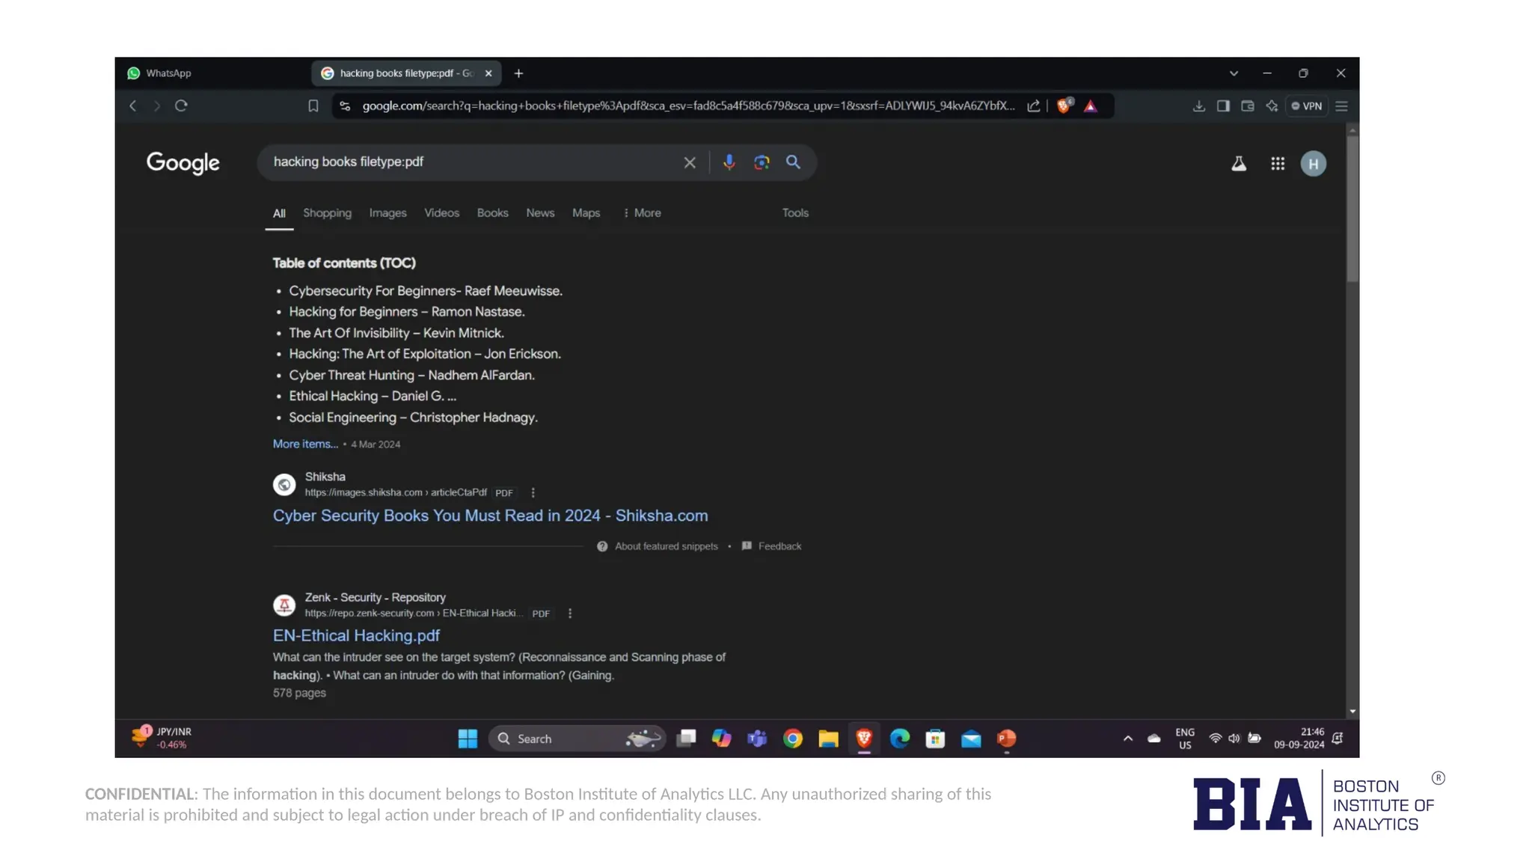Open Google Lens image search
Image resolution: width=1532 pixels, height=862 pixels.
[x=762, y=162]
